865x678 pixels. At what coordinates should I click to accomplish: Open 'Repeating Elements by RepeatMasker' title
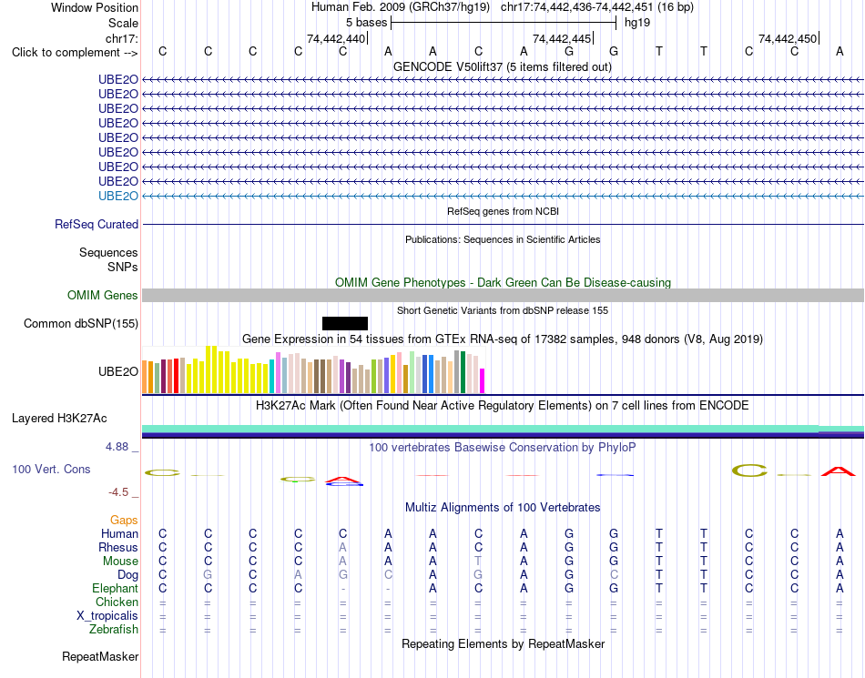point(503,643)
